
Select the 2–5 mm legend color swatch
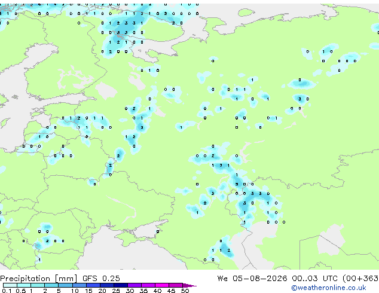point(51,285)
